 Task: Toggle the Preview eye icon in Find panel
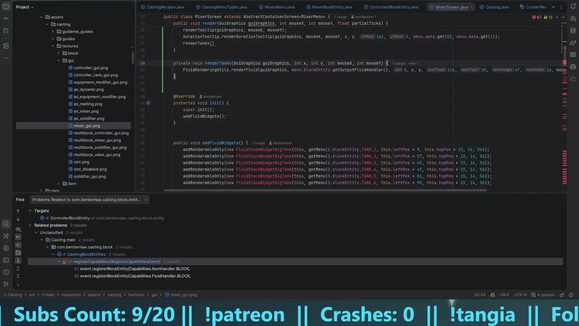coord(18,229)
